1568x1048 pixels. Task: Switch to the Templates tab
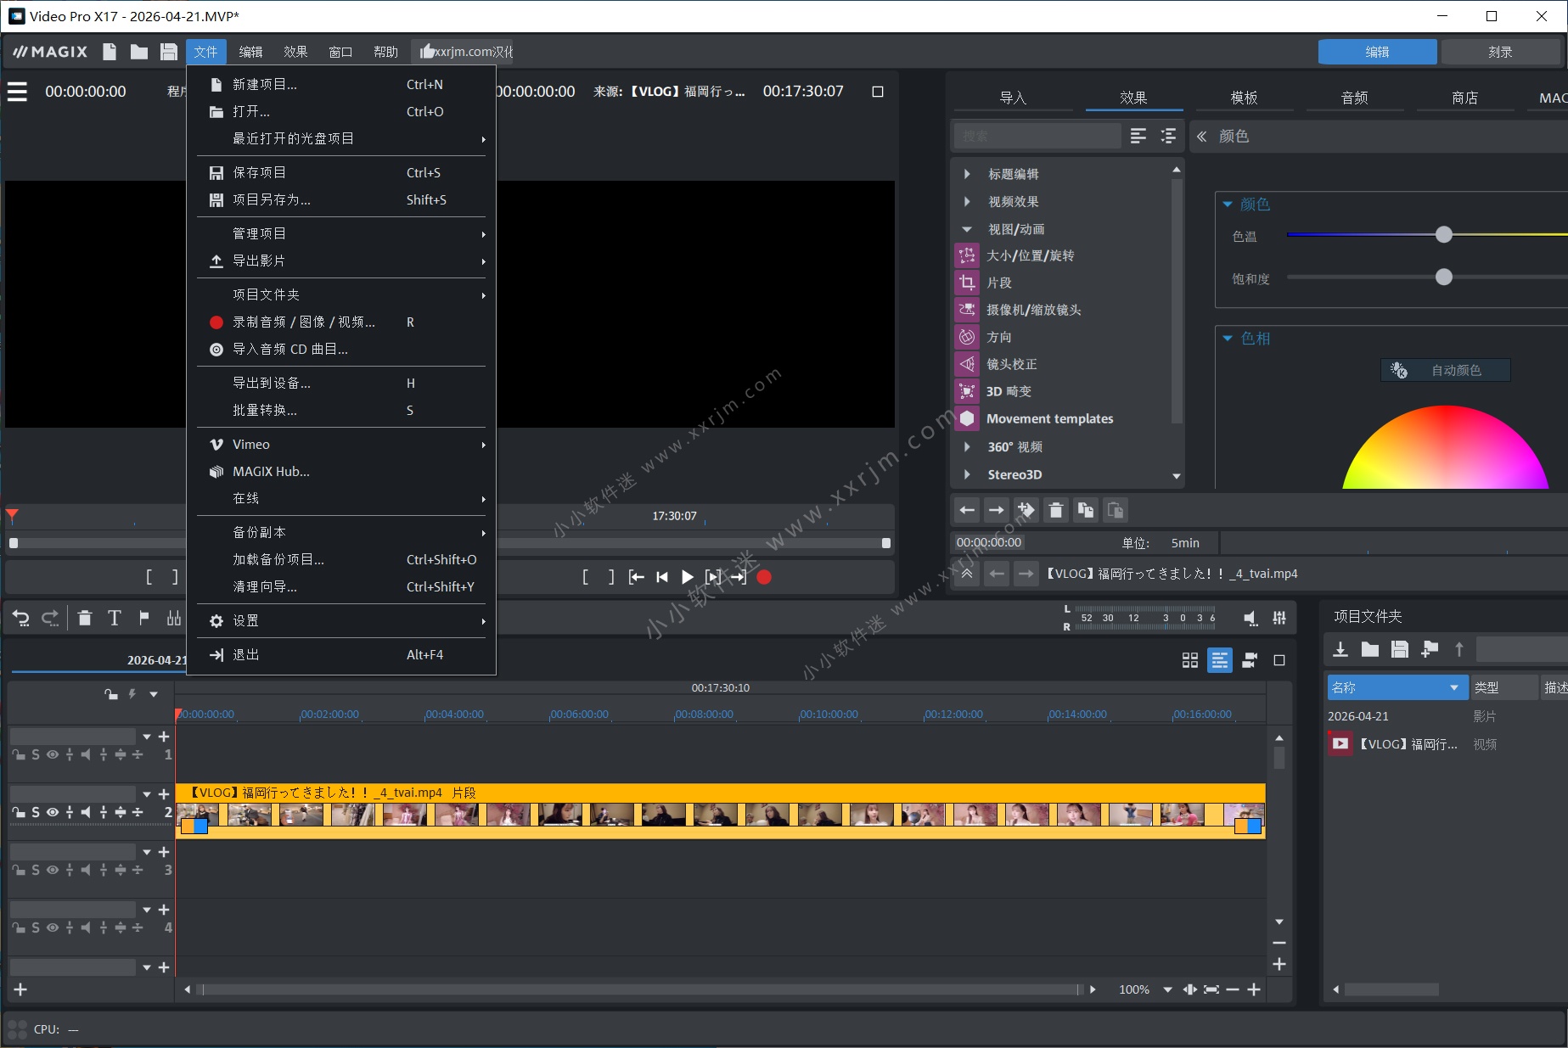1244,98
